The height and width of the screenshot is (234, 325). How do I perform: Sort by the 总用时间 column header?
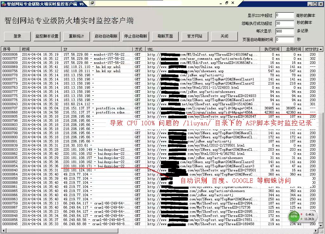293,49
